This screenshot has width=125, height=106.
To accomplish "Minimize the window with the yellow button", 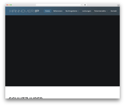I will coord(9,5).
